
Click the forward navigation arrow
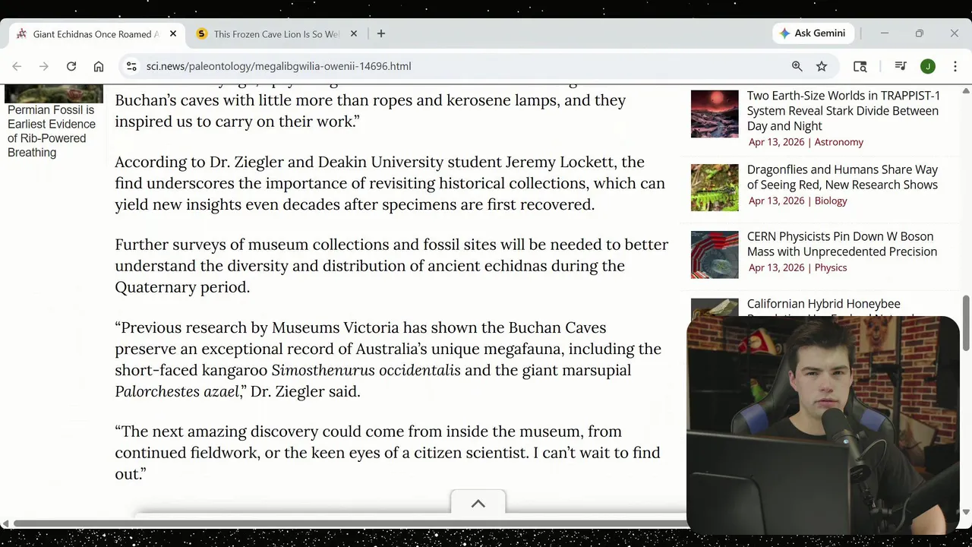[x=44, y=66]
